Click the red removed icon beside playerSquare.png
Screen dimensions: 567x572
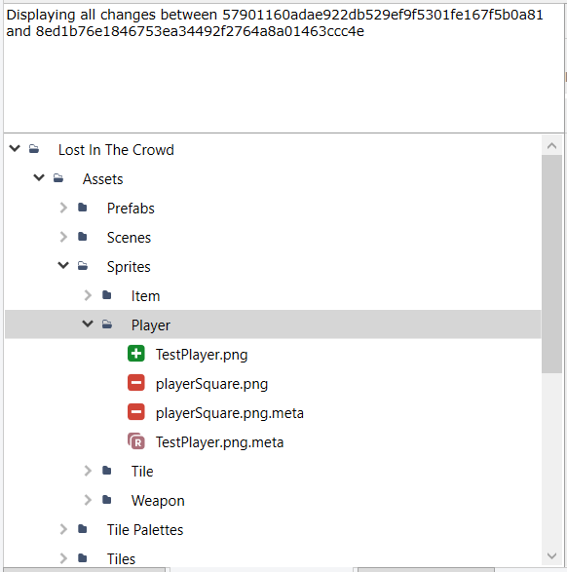coord(136,383)
